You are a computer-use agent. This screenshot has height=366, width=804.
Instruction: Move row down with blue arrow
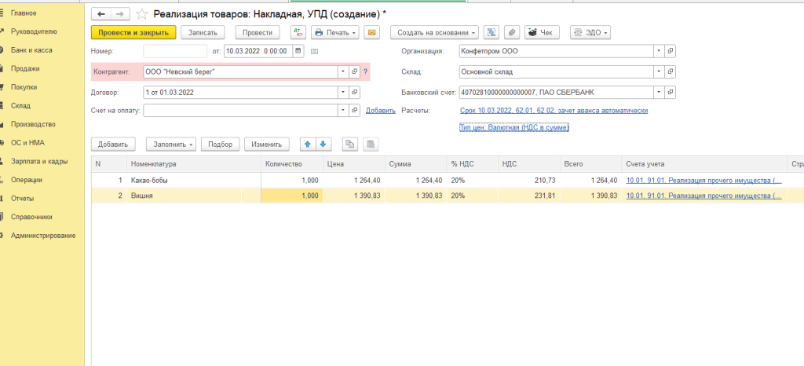coord(323,145)
